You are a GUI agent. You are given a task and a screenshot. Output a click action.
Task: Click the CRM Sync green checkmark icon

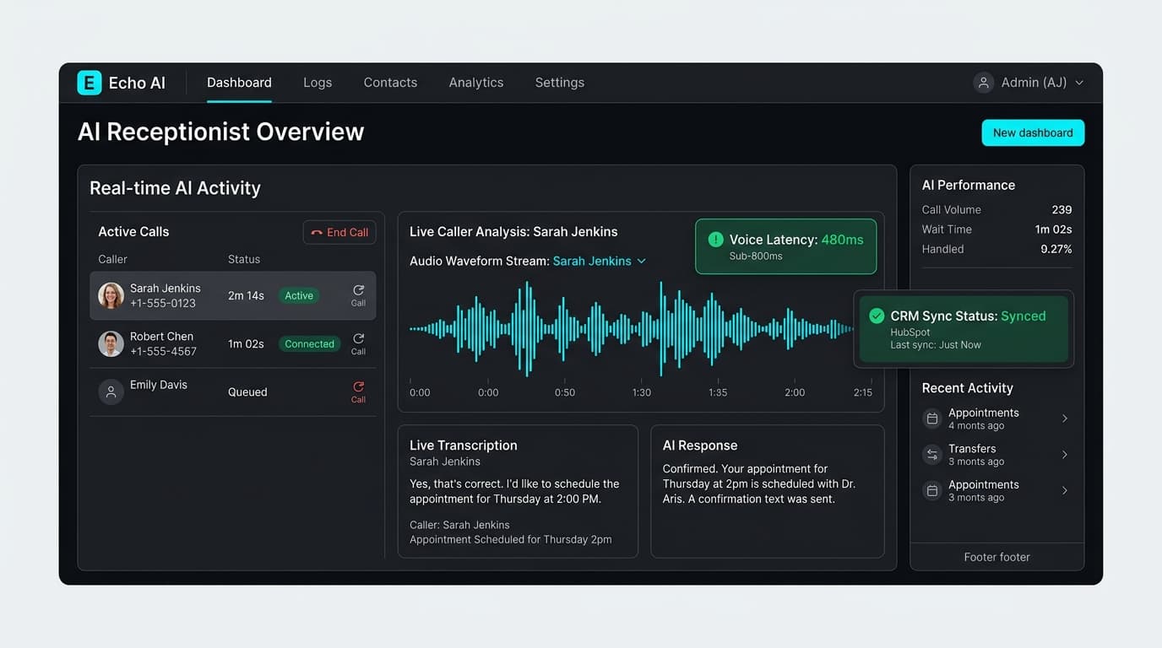pyautogui.click(x=877, y=316)
